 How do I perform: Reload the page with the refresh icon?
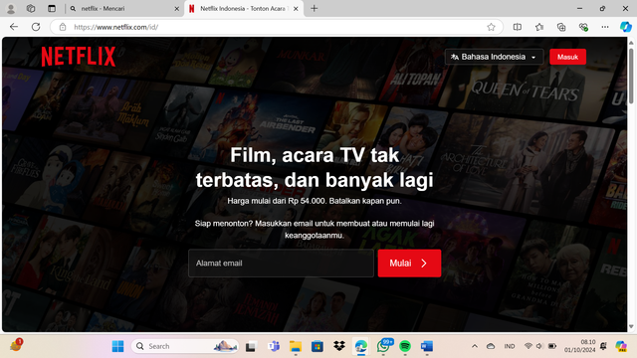tap(36, 27)
